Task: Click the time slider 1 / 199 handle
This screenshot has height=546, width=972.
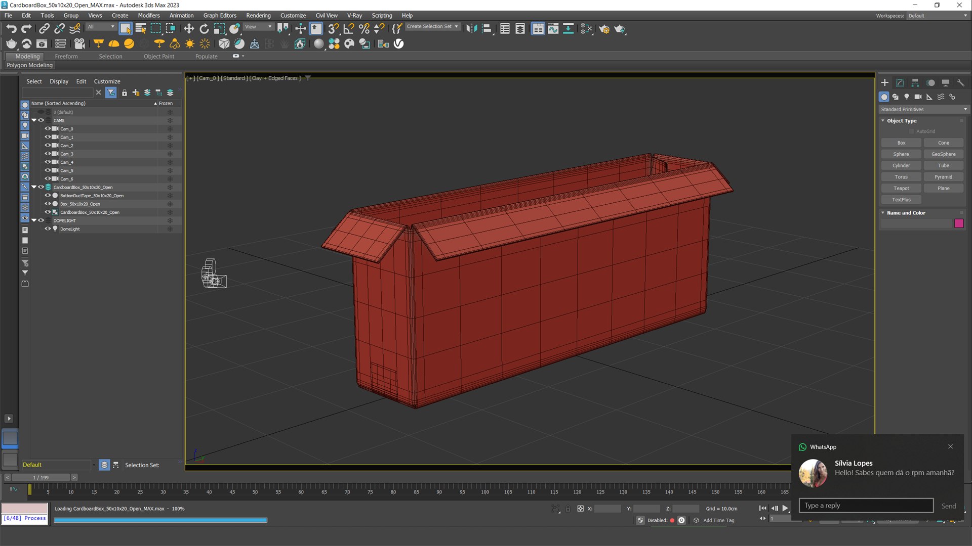Action: [x=41, y=478]
